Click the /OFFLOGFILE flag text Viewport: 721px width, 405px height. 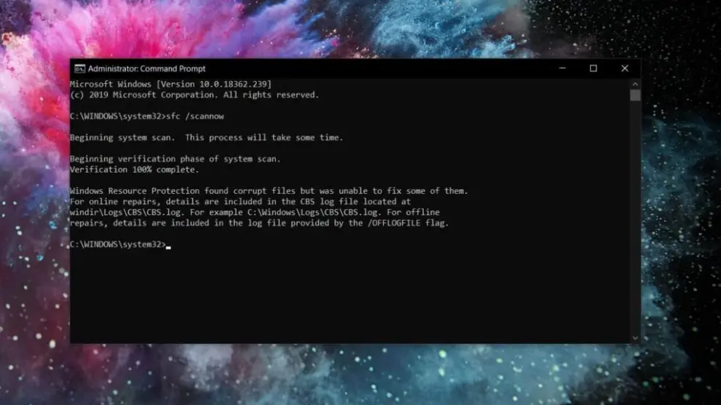coord(393,223)
